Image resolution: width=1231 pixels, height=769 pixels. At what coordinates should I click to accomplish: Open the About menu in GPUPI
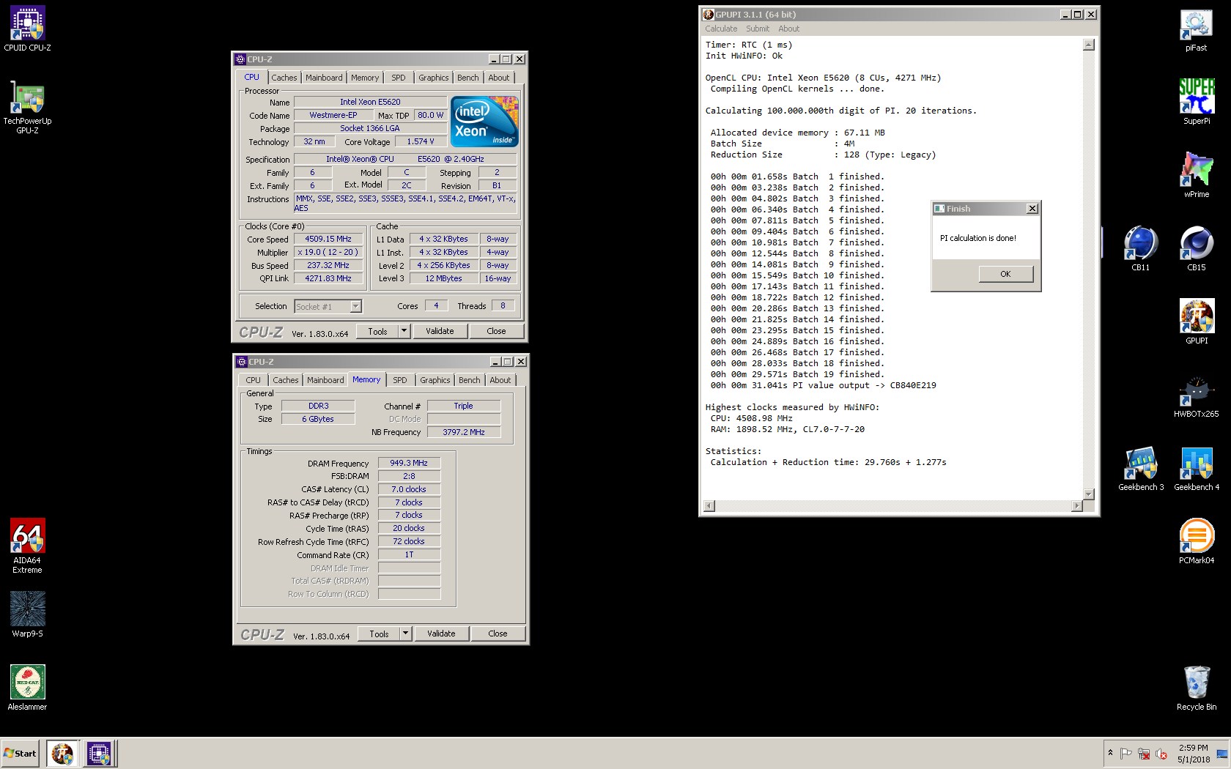(789, 29)
